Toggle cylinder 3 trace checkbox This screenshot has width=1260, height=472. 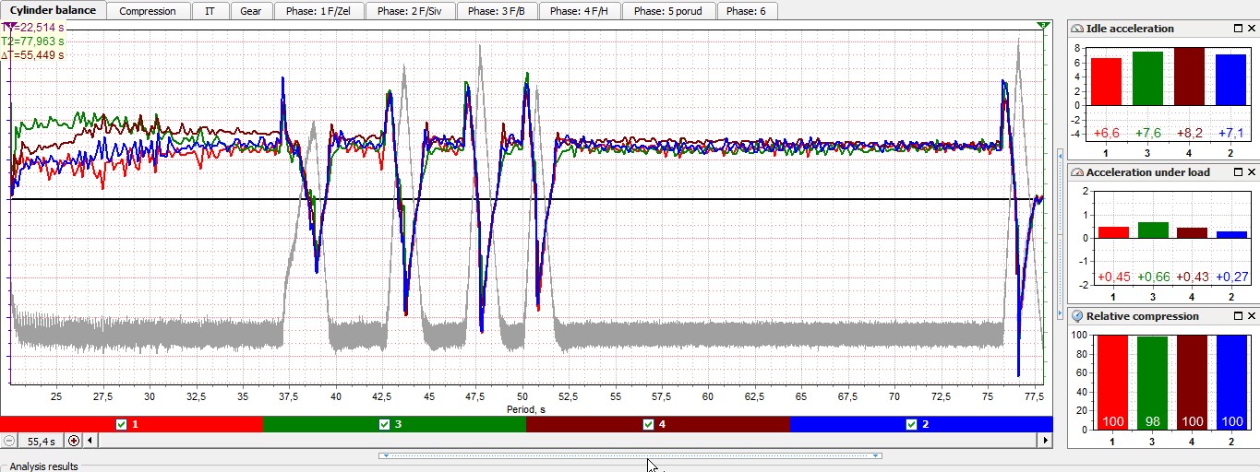[x=384, y=424]
